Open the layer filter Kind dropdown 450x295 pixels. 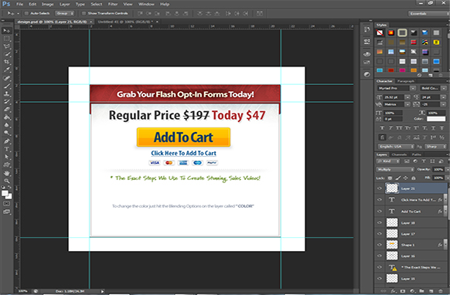coord(387,161)
